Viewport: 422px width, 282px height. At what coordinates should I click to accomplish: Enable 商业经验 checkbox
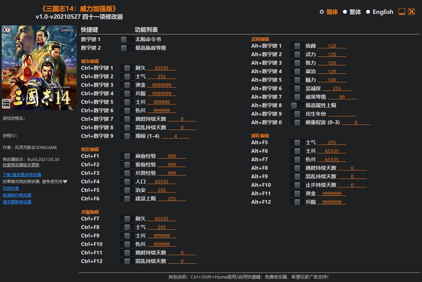(127, 156)
